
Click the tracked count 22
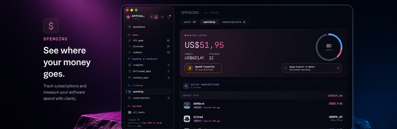[x=211, y=58]
